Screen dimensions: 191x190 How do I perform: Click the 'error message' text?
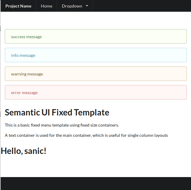pyautogui.click(x=24, y=93)
